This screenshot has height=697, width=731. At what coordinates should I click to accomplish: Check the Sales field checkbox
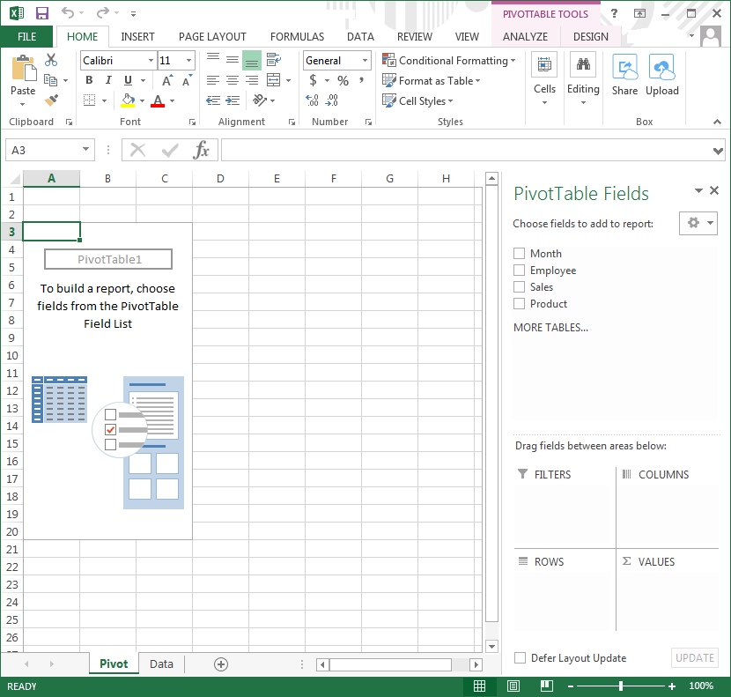click(519, 287)
